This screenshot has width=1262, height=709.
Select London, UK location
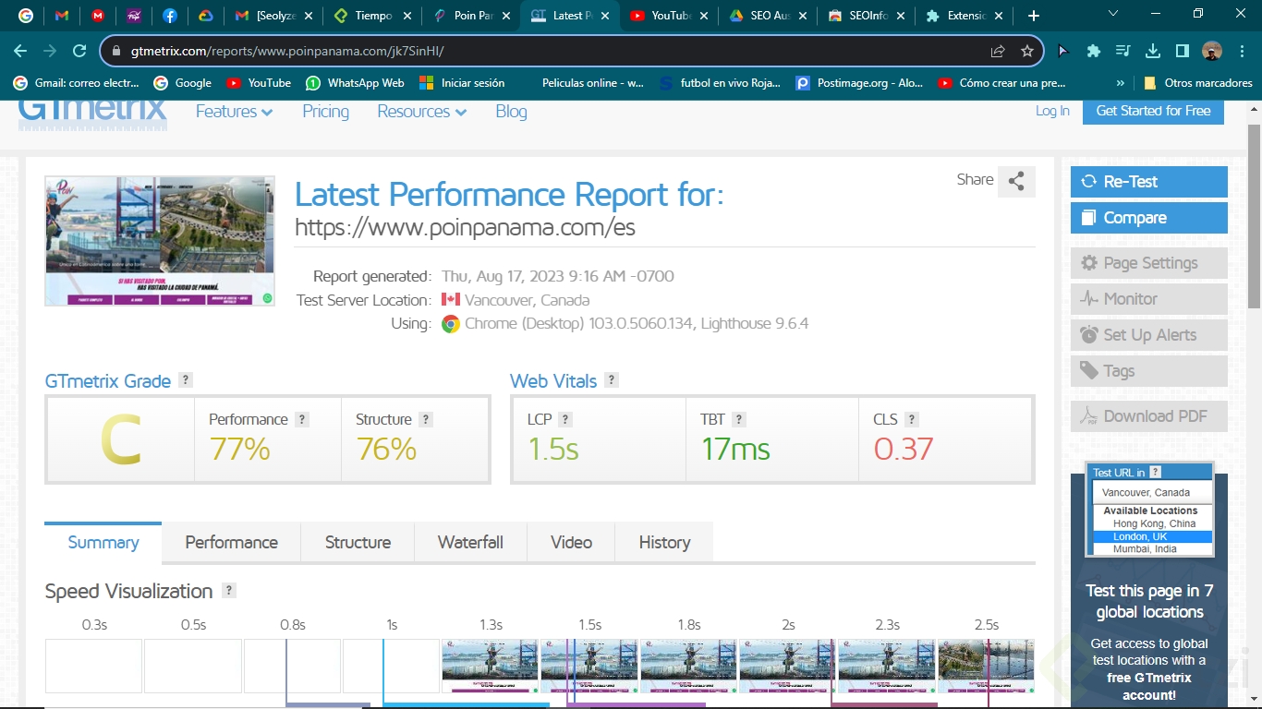click(x=1152, y=536)
